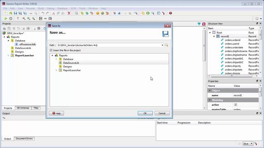264x148 pixels.
Task: Close the Save As dialog
Action: pos(167,25)
